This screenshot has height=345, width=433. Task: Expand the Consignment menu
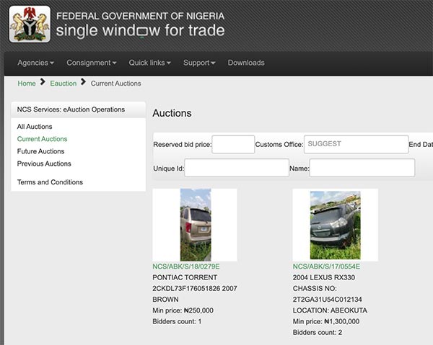pyautogui.click(x=92, y=63)
